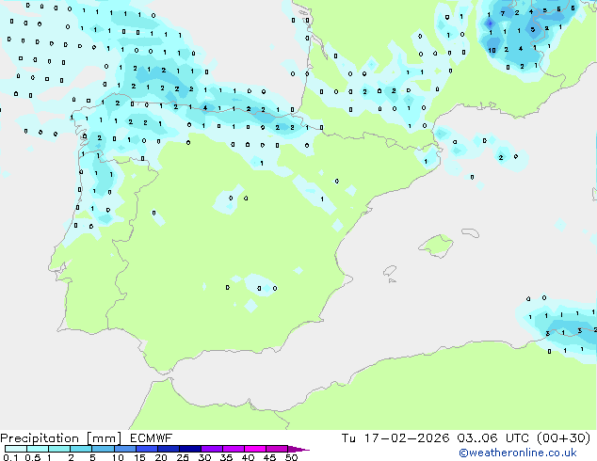
Task: Click the '35' legend scale label
Action: point(226,457)
